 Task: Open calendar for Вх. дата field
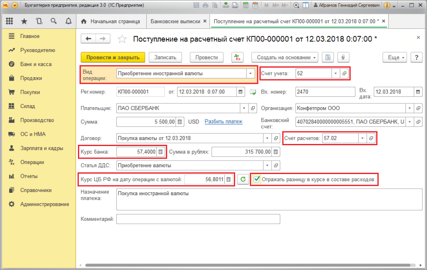pos(418,92)
